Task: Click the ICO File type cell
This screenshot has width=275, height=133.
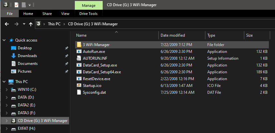Action: pos(214,86)
